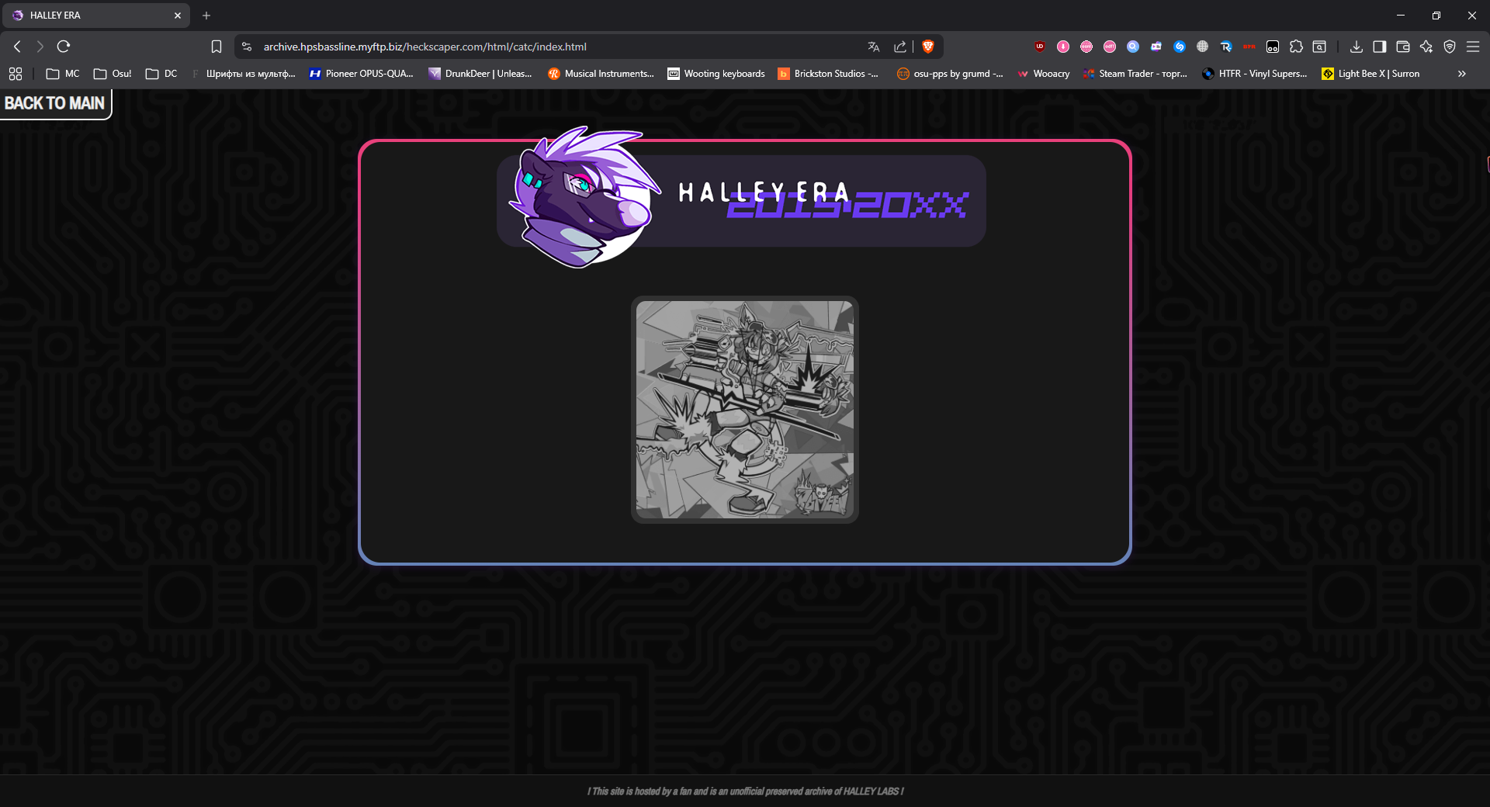Open the uBlock Origin extension
1490x807 pixels.
[1040, 47]
